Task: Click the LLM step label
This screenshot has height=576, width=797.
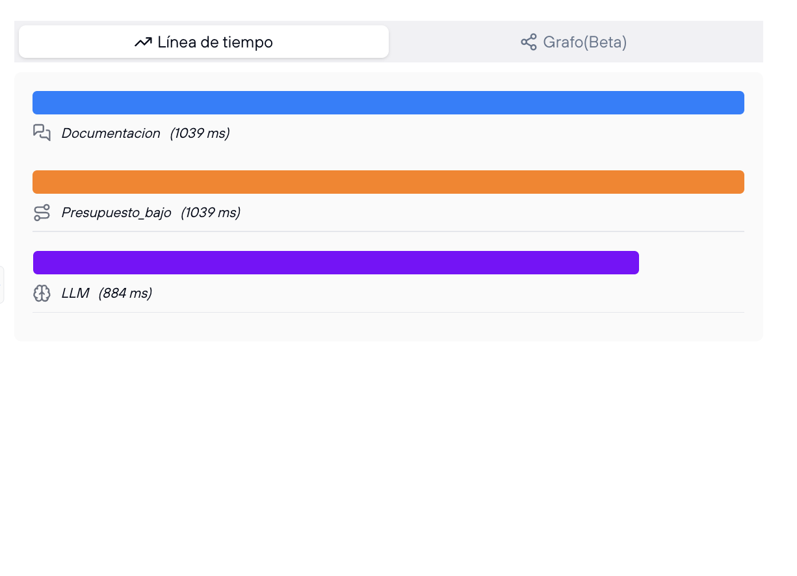Action: [75, 293]
